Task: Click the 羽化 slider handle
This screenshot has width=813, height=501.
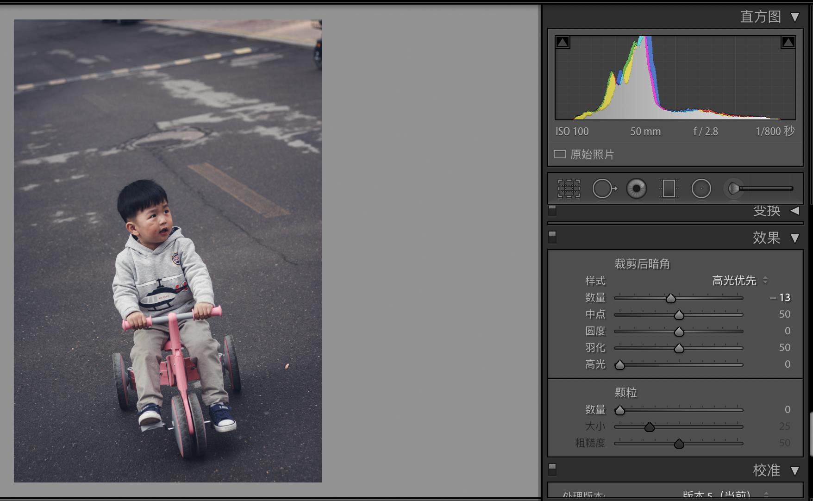Action: click(679, 348)
